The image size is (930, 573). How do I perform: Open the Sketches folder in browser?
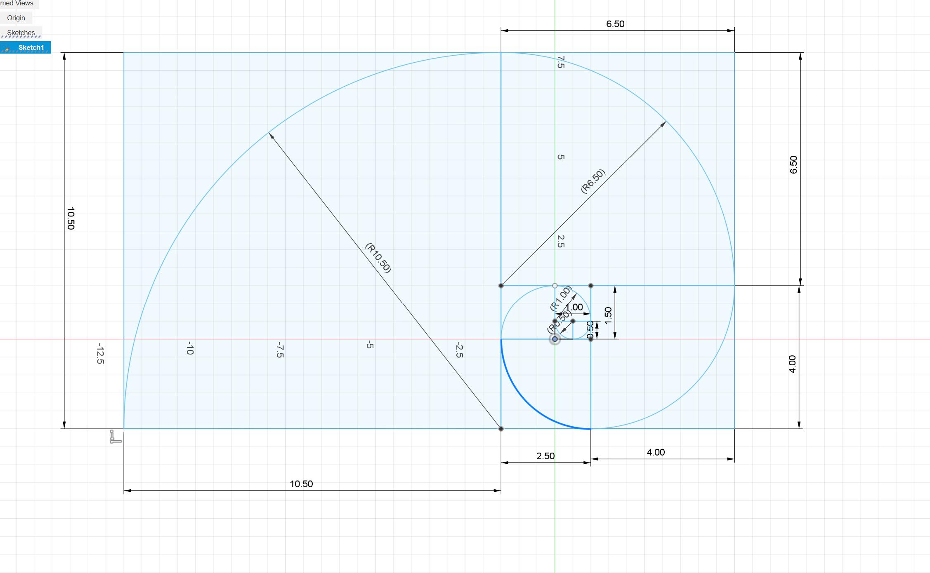21,33
